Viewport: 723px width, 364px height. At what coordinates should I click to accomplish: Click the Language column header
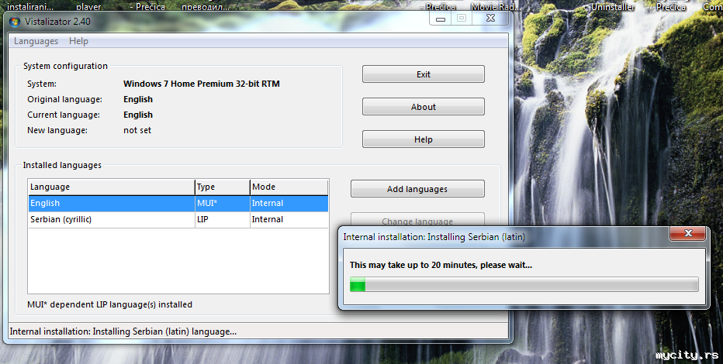[x=112, y=187]
